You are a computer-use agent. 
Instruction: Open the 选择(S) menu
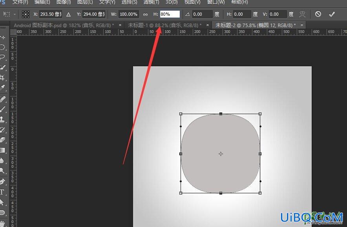pyautogui.click(x=129, y=2)
